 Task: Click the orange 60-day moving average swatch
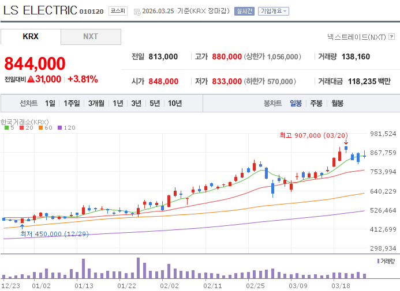point(40,127)
